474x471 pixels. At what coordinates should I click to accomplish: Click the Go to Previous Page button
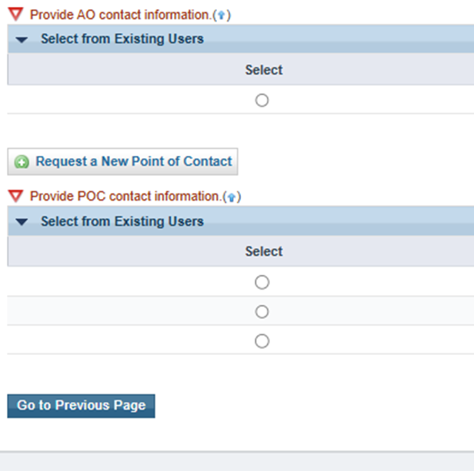coord(81,406)
